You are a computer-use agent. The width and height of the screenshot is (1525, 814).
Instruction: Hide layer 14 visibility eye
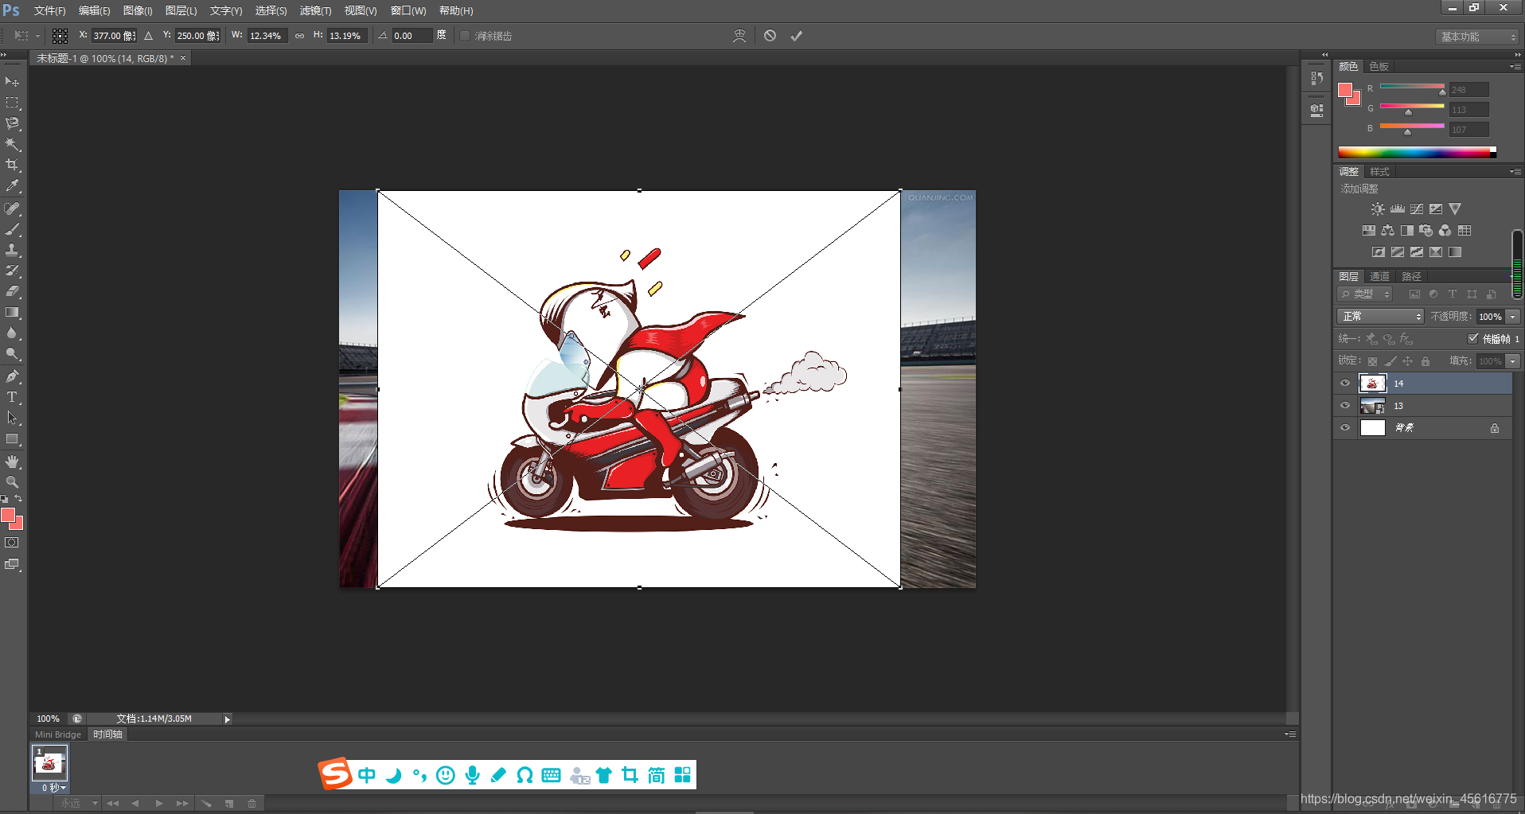pos(1345,384)
